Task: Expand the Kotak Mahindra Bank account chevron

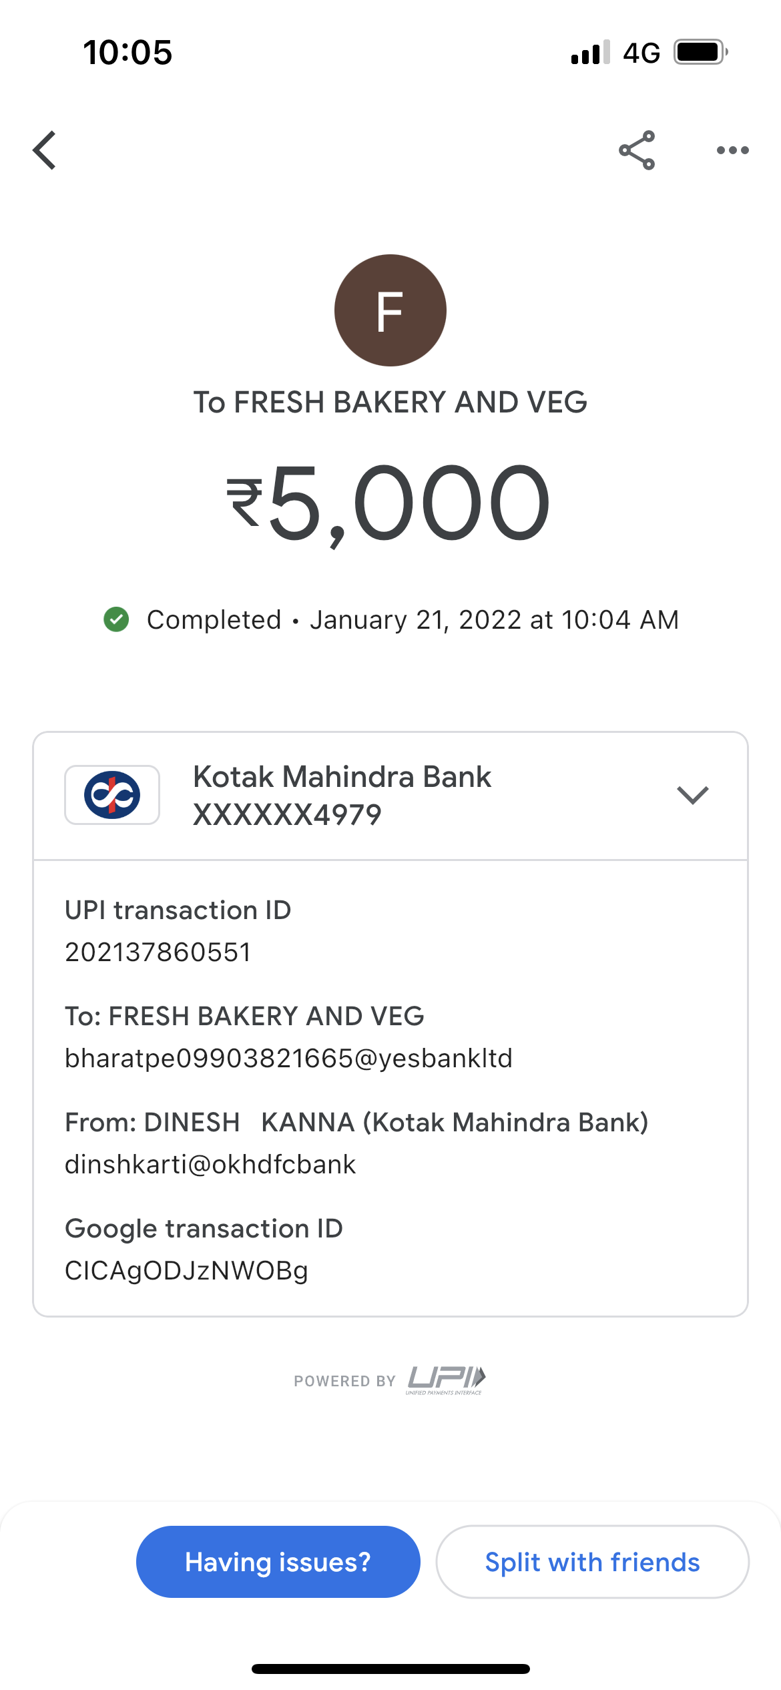Action: (x=692, y=795)
